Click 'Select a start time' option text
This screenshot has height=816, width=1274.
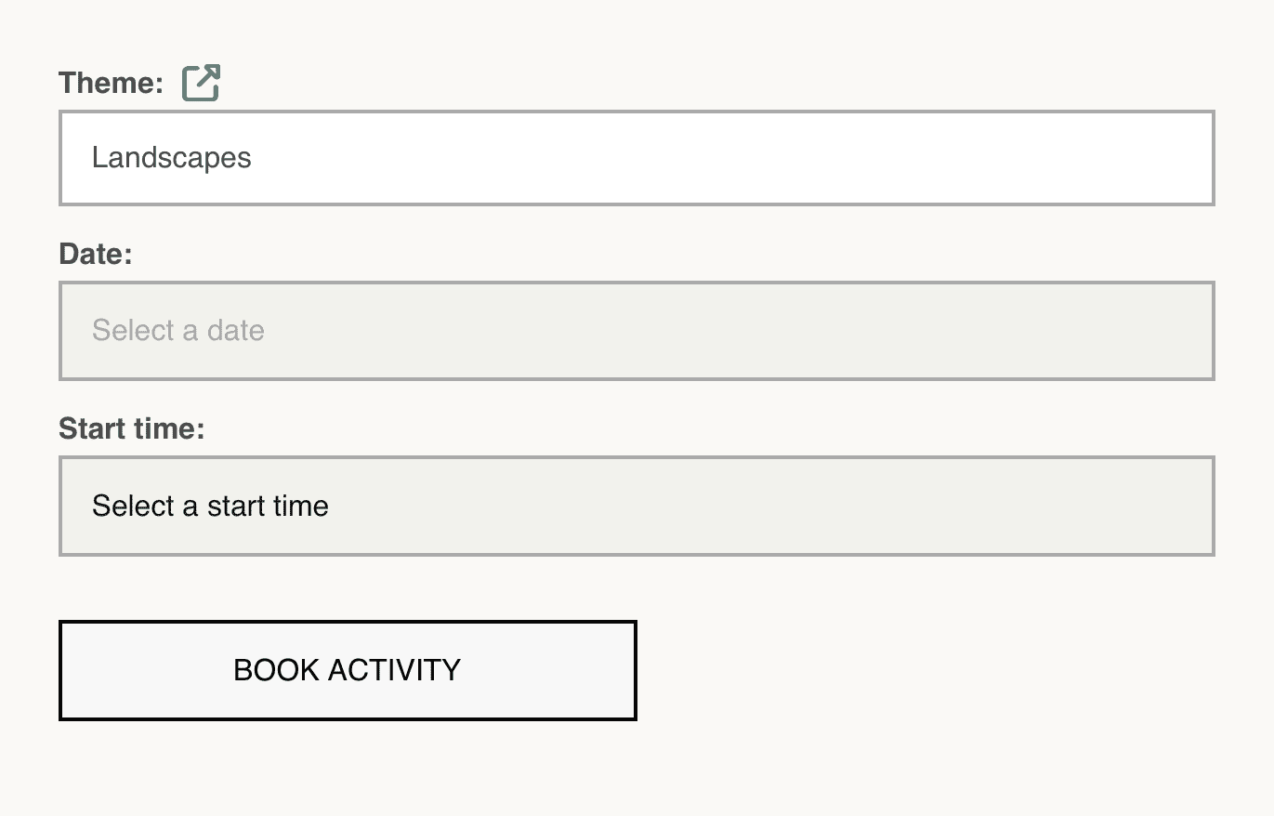coord(210,507)
